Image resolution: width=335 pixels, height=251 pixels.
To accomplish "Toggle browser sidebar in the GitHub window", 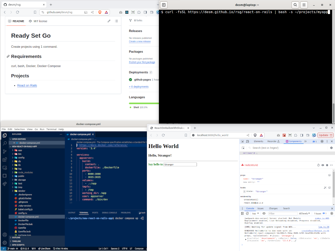I will [145, 12].
